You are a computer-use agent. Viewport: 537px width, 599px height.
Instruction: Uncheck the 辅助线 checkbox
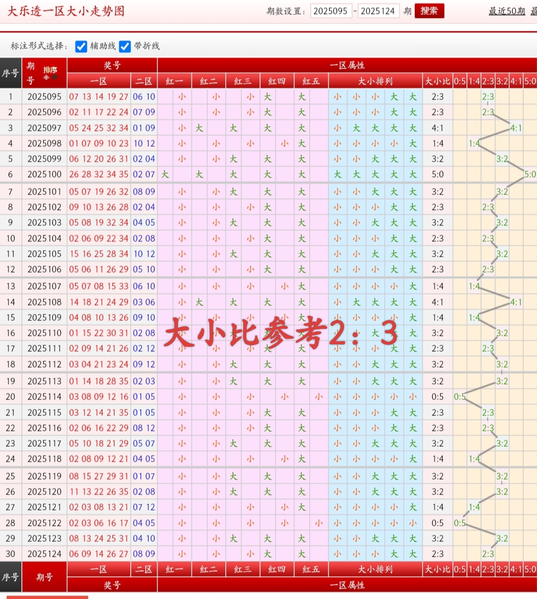coord(81,47)
